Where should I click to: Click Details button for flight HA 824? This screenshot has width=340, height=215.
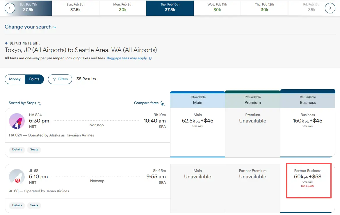click(17, 150)
